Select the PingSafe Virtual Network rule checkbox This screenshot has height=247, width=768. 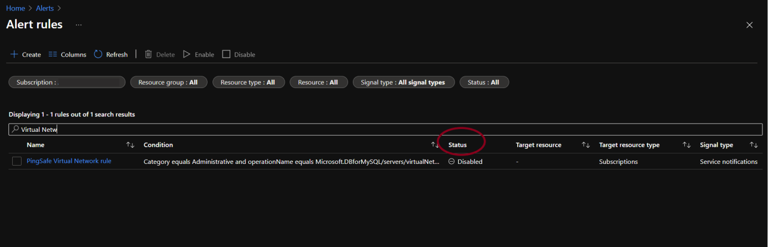17,161
